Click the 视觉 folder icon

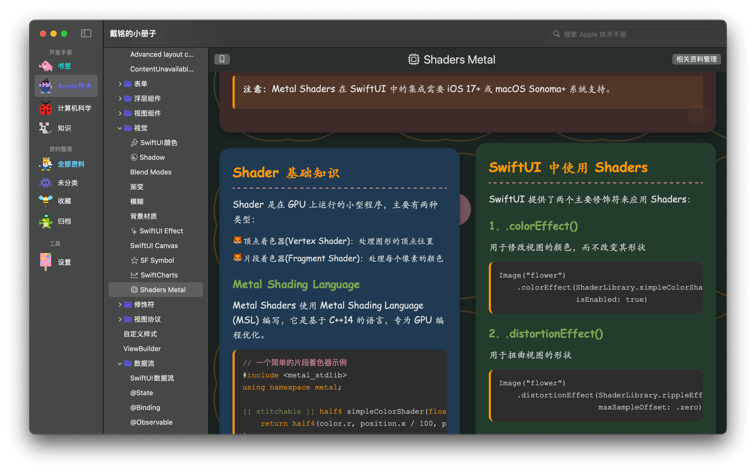[128, 128]
